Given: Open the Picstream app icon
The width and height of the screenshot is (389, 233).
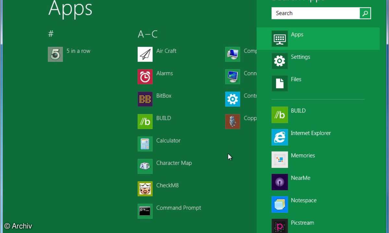Looking at the screenshot, I should [279, 226].
